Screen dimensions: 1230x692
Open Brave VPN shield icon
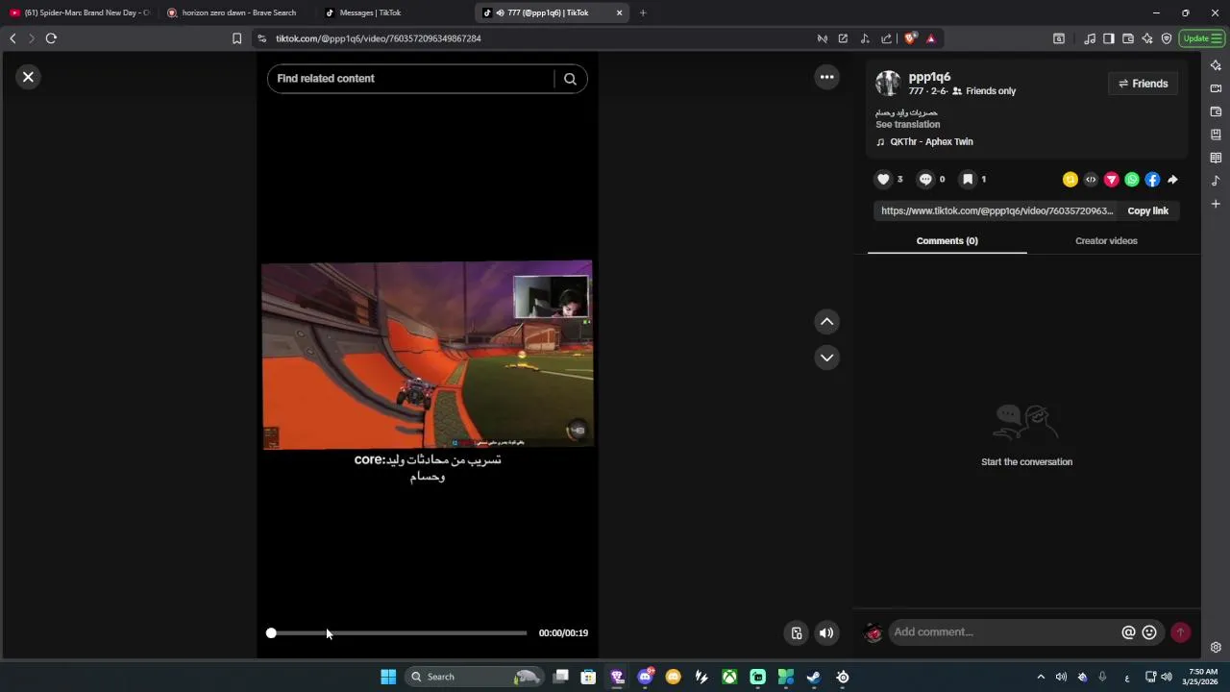pyautogui.click(x=1167, y=38)
